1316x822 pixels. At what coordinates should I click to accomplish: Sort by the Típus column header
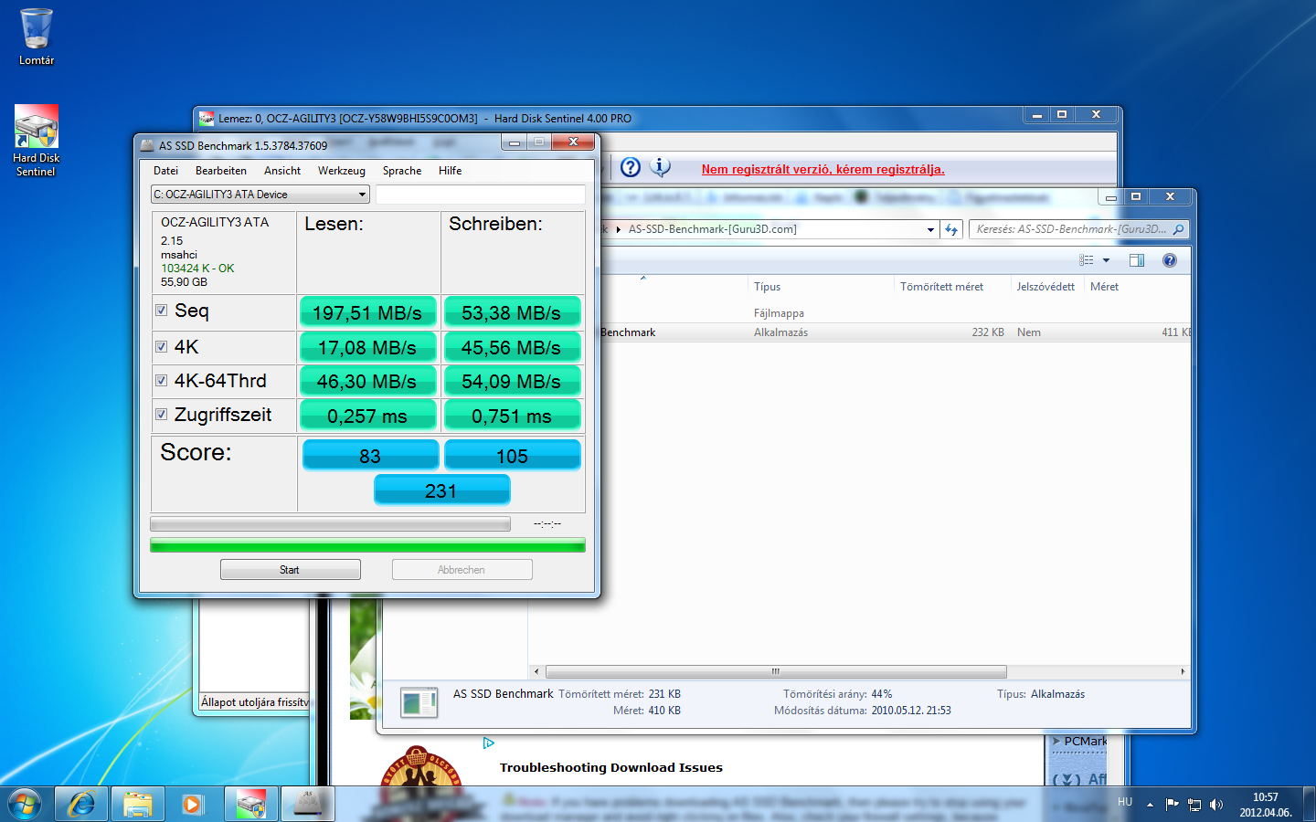tap(821, 287)
